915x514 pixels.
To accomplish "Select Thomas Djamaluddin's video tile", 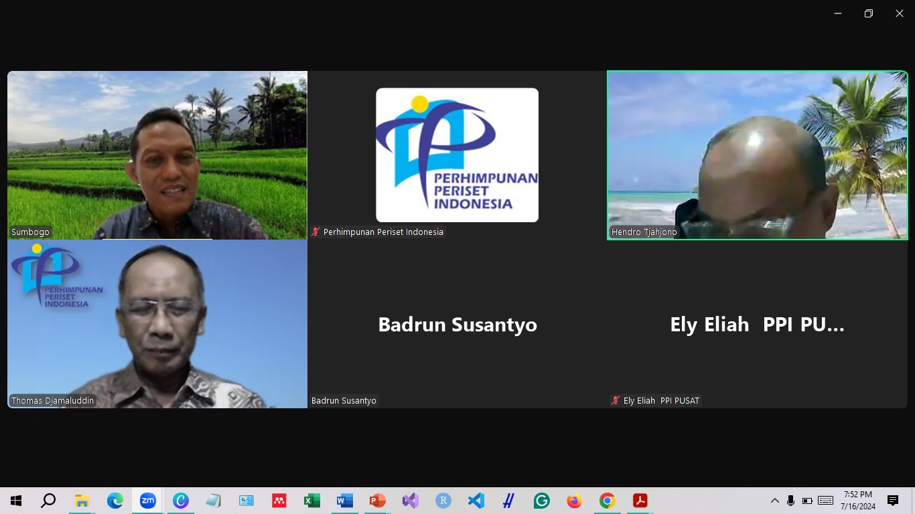I will (157, 324).
